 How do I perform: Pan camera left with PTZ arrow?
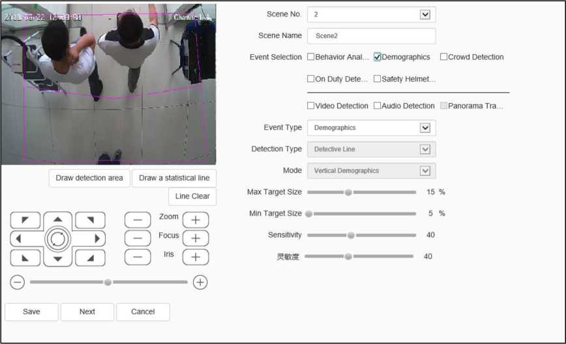tap(19, 239)
